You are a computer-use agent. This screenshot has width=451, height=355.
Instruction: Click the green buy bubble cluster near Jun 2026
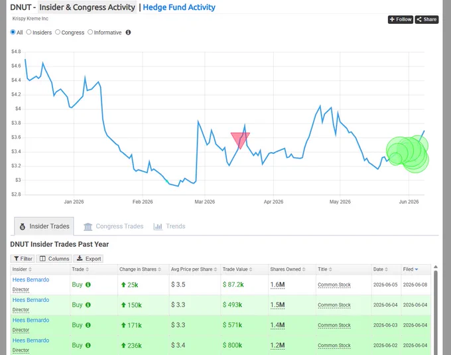[x=408, y=154]
